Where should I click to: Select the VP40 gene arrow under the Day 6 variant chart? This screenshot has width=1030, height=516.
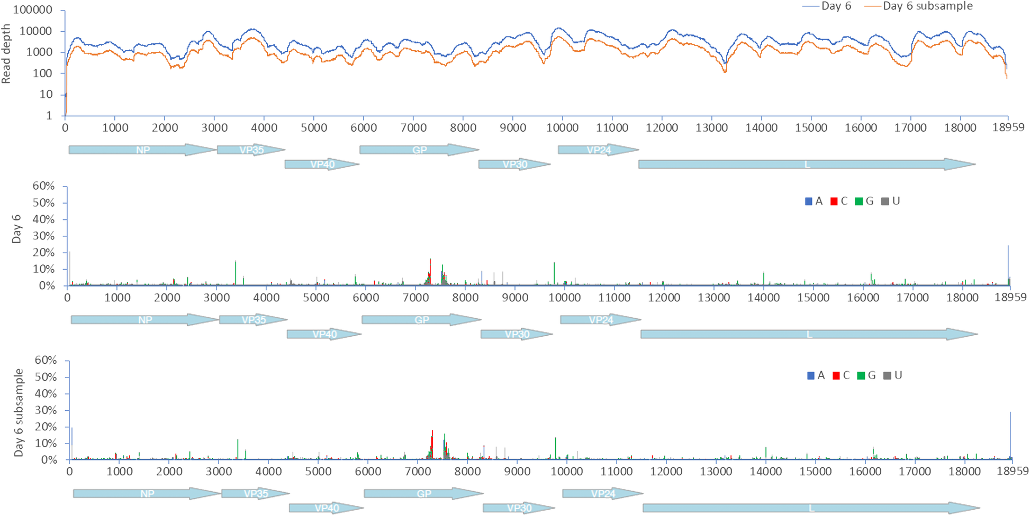tap(324, 334)
